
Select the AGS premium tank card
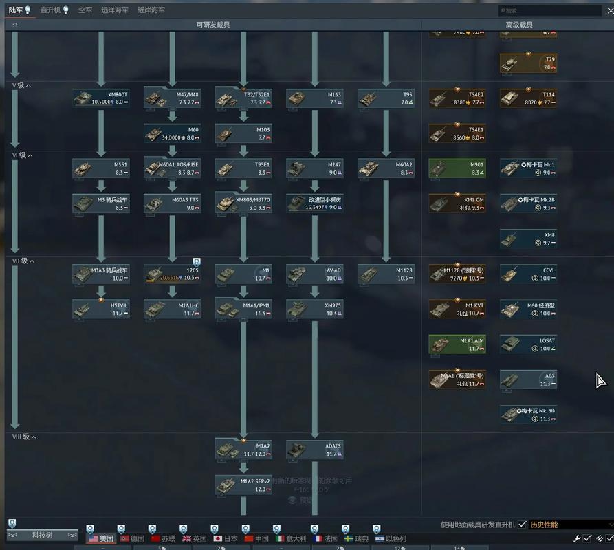pyautogui.click(x=529, y=379)
